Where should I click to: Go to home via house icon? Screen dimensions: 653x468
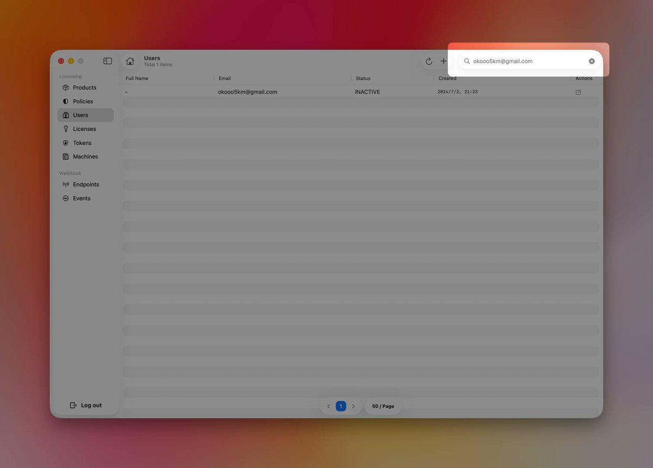click(130, 61)
